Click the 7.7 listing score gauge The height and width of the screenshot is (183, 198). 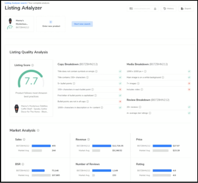[31, 79]
